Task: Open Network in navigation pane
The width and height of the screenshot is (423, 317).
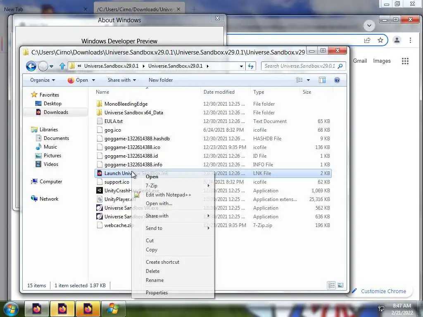Action: 49,199
